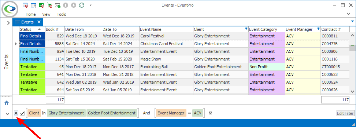Viewport: 356px width, 139px height.
Task: Click the calendar list icon in quick toolbar
Action: tap(33, 5)
